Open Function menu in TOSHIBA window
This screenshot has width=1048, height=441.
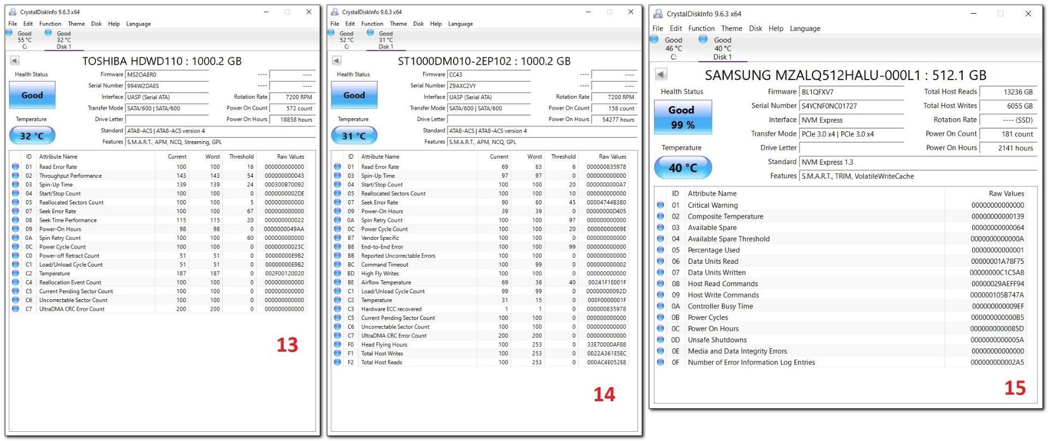[50, 24]
